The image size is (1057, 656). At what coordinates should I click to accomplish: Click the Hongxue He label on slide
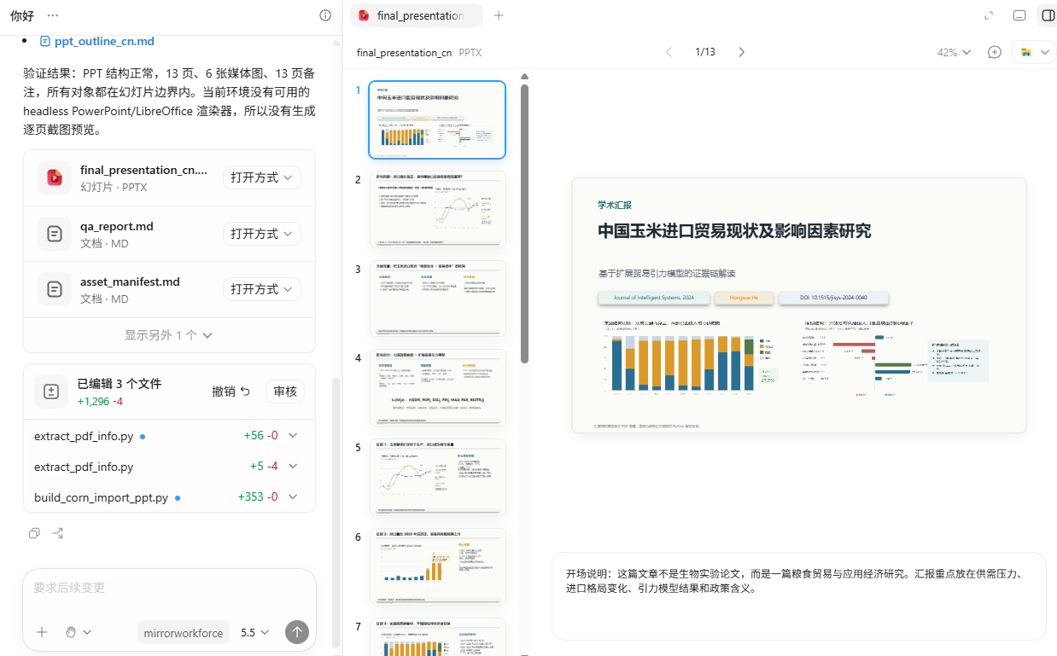click(744, 298)
